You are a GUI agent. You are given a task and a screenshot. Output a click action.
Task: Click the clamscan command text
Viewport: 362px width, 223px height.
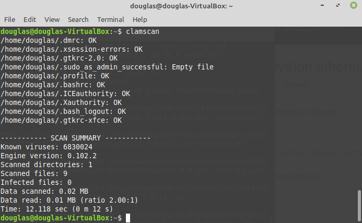click(x=143, y=31)
